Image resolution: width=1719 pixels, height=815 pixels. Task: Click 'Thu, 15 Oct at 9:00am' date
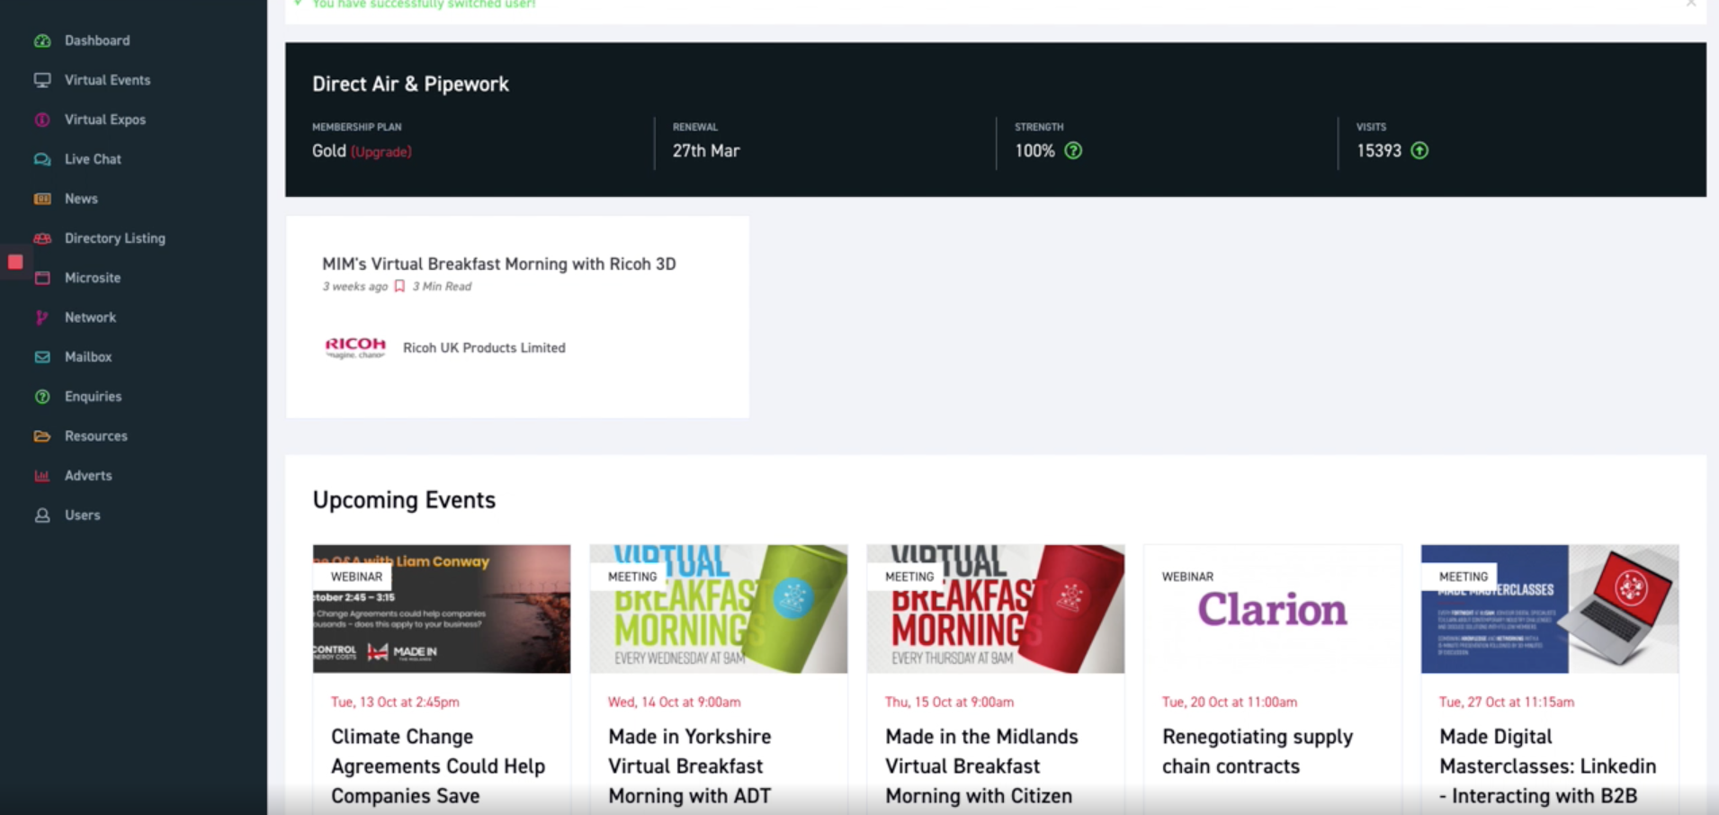(x=949, y=702)
